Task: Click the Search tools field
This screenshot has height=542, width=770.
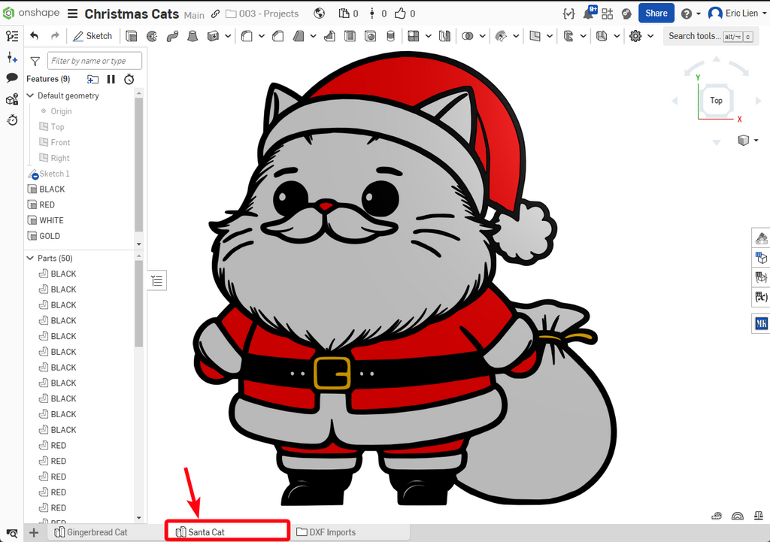Action: (711, 36)
